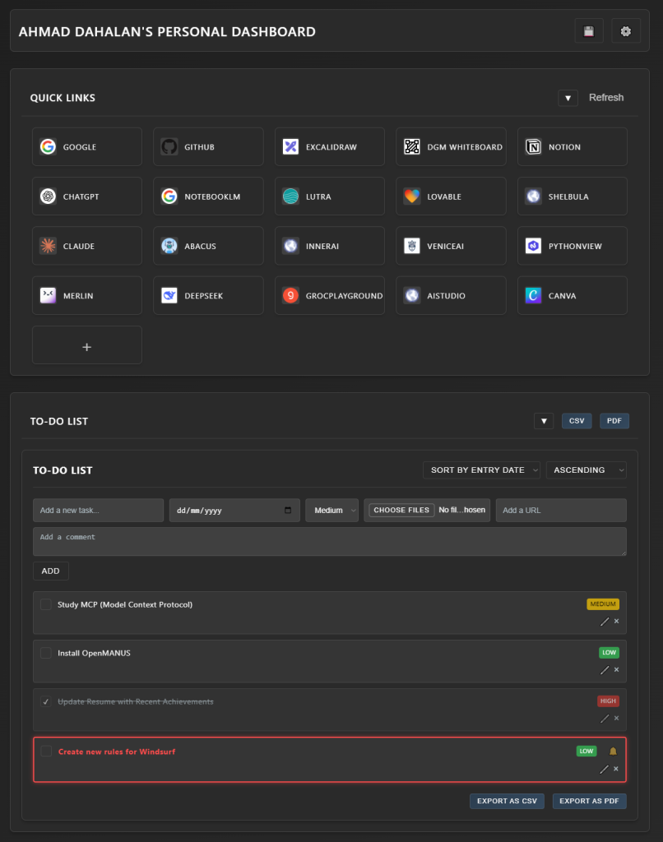Image resolution: width=663 pixels, height=842 pixels.
Task: Open the GitHub quick link
Action: click(208, 147)
